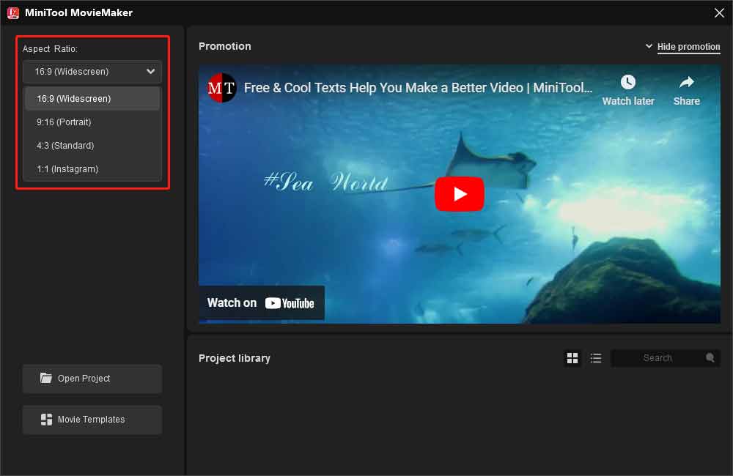Image resolution: width=733 pixels, height=476 pixels.
Task: Collapse promotion using the chevron arrow
Action: [x=649, y=46]
